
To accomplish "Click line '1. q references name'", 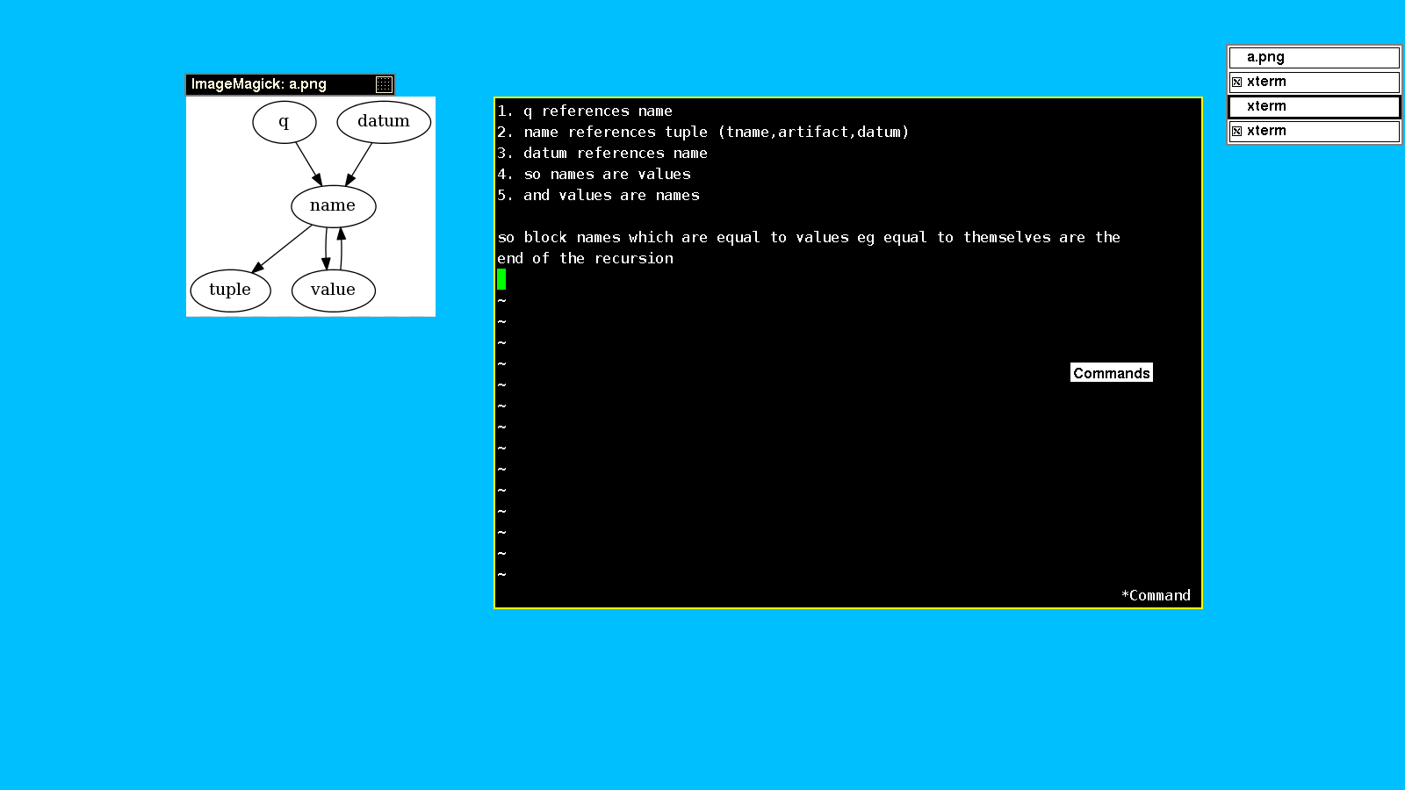I will click(x=585, y=111).
